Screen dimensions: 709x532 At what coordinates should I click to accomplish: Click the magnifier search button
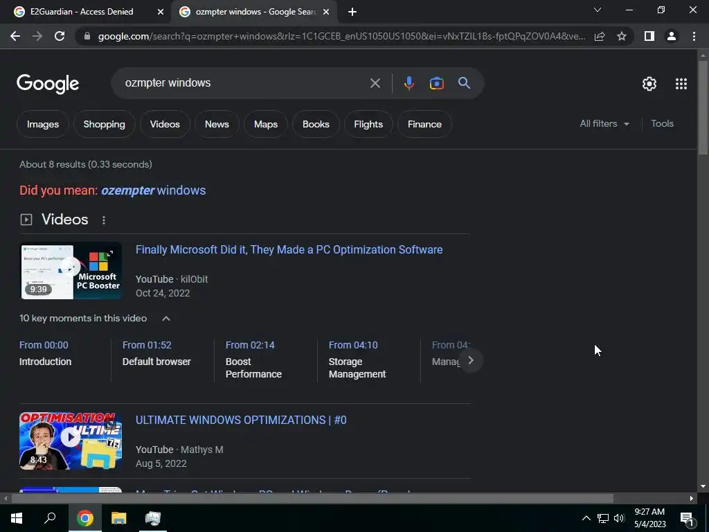point(464,83)
